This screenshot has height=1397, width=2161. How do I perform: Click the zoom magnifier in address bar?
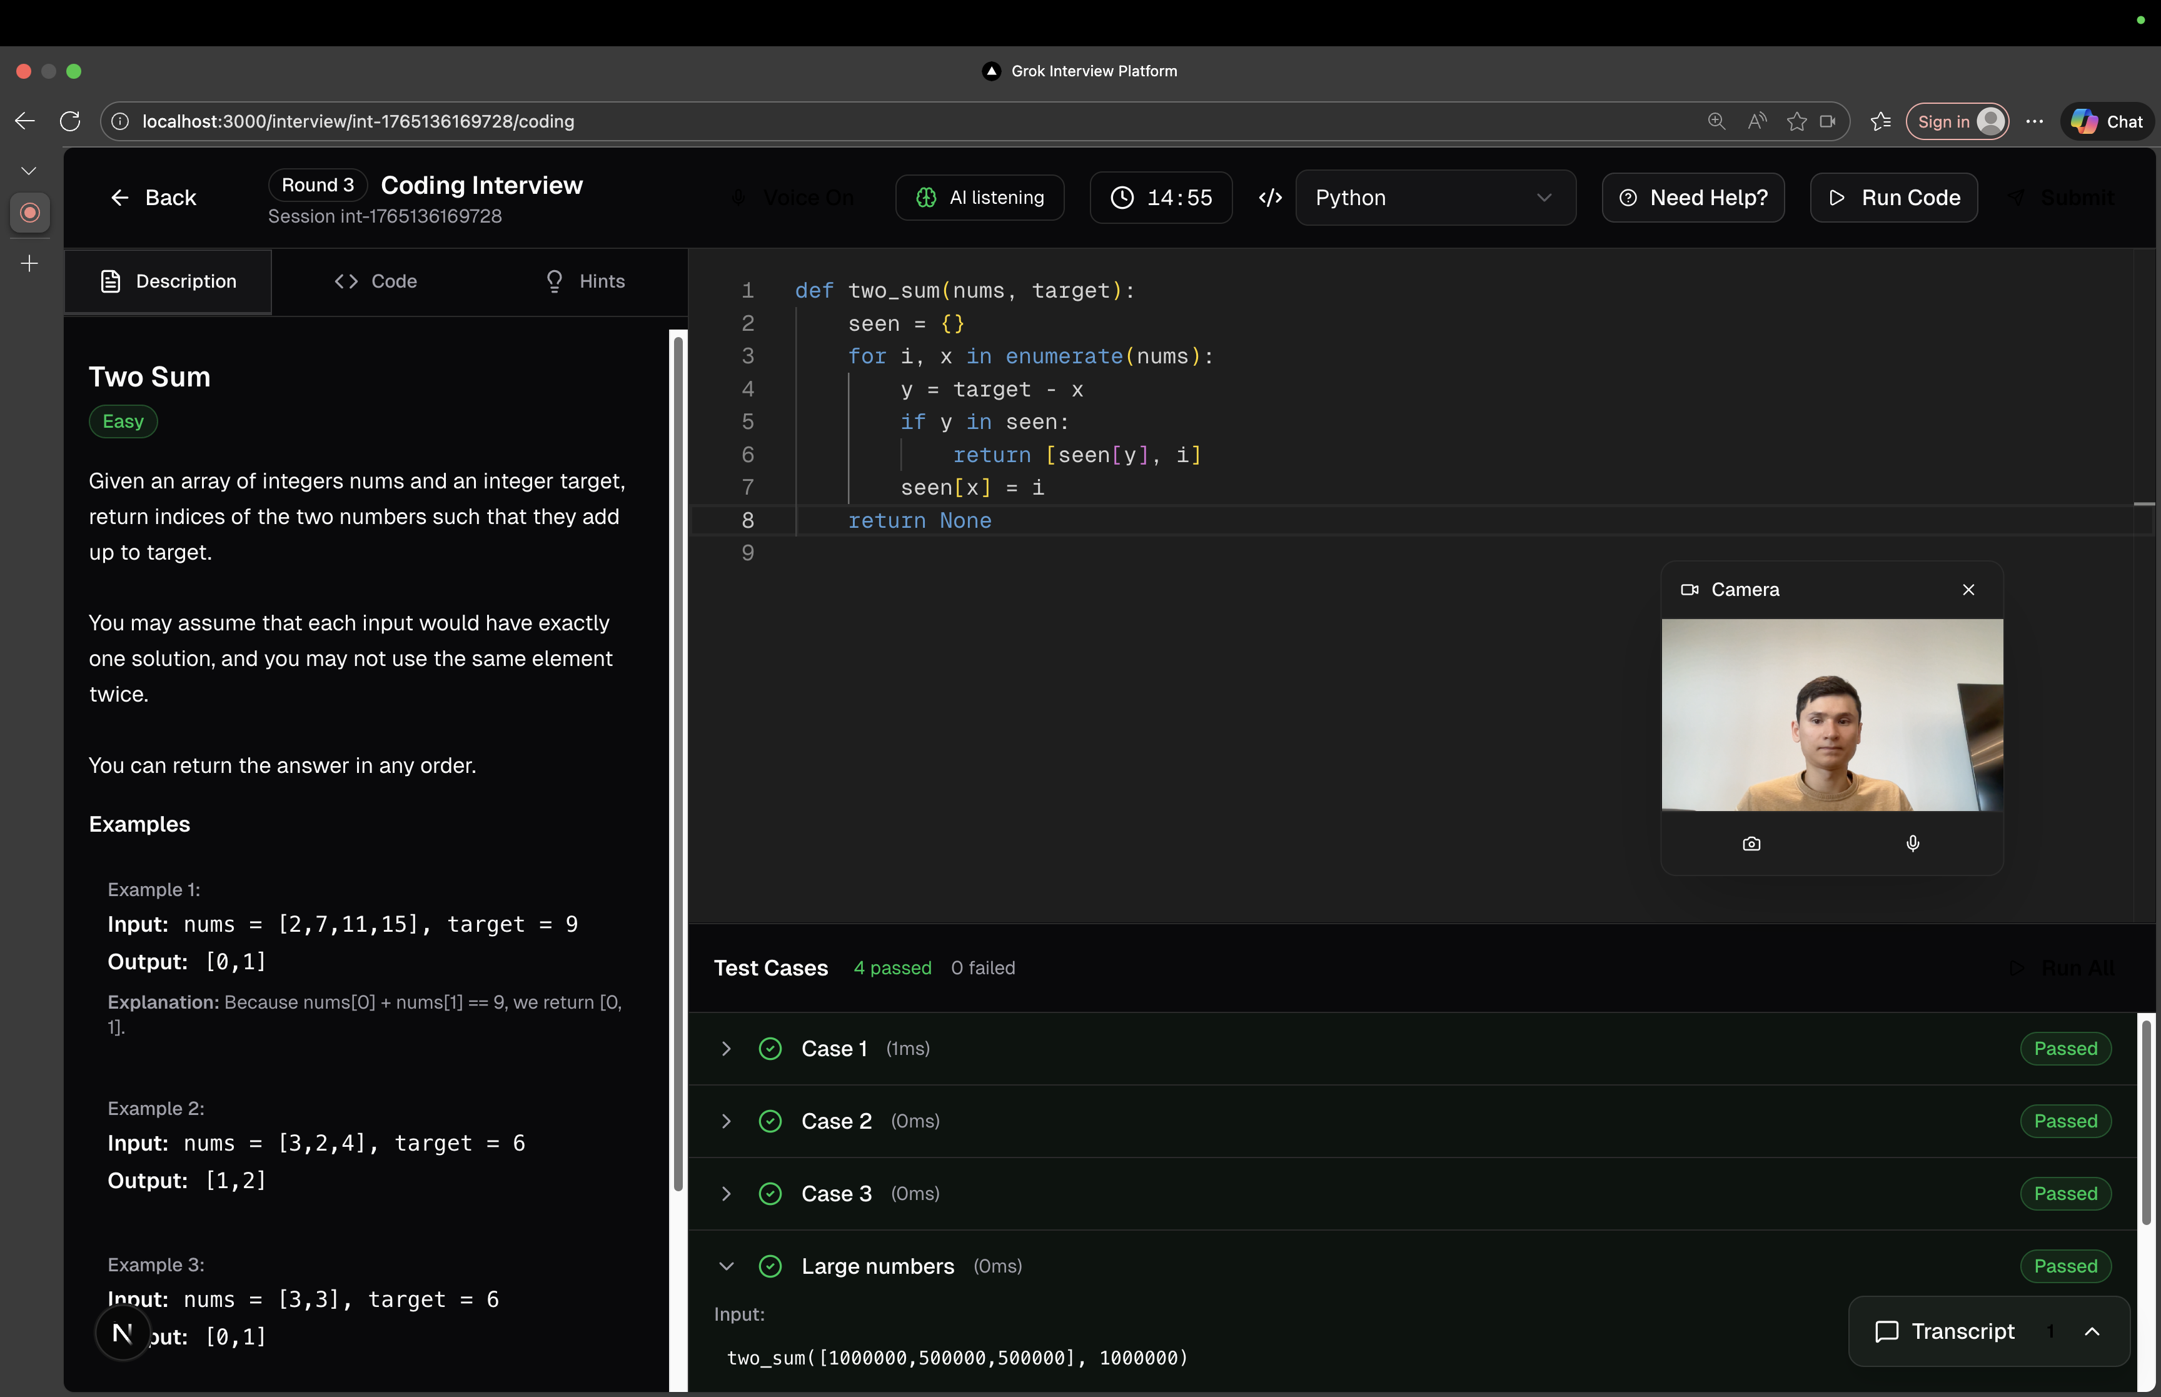[1716, 121]
